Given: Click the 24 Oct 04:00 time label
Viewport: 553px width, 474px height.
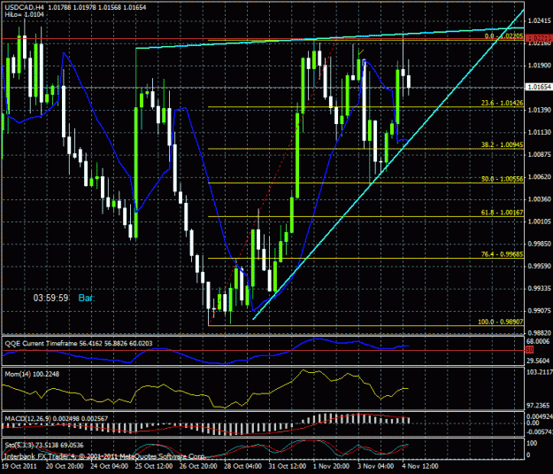Looking at the screenshot, I should 109,466.
